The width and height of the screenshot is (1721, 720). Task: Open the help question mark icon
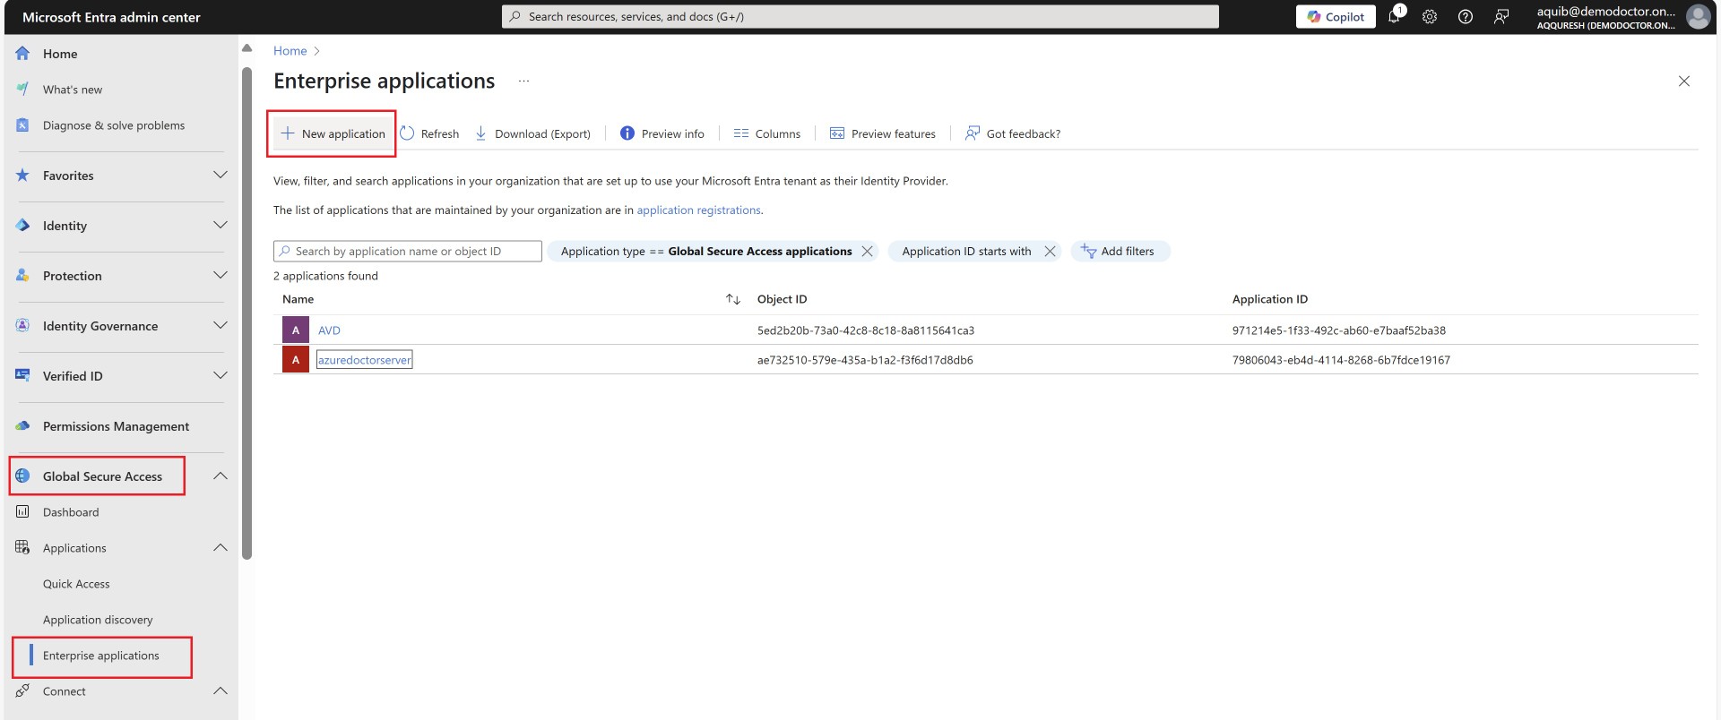click(1466, 17)
